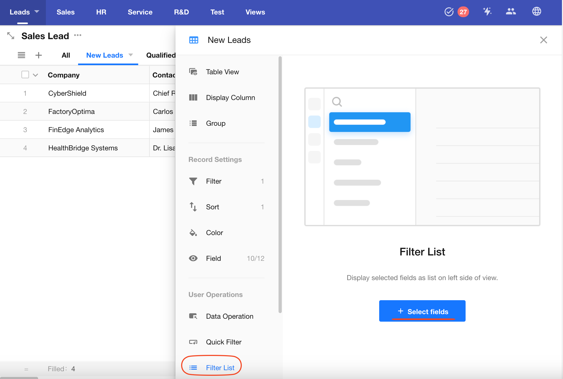The height and width of the screenshot is (379, 563).
Task: Open the view list hamburger icon
Action: (x=21, y=55)
